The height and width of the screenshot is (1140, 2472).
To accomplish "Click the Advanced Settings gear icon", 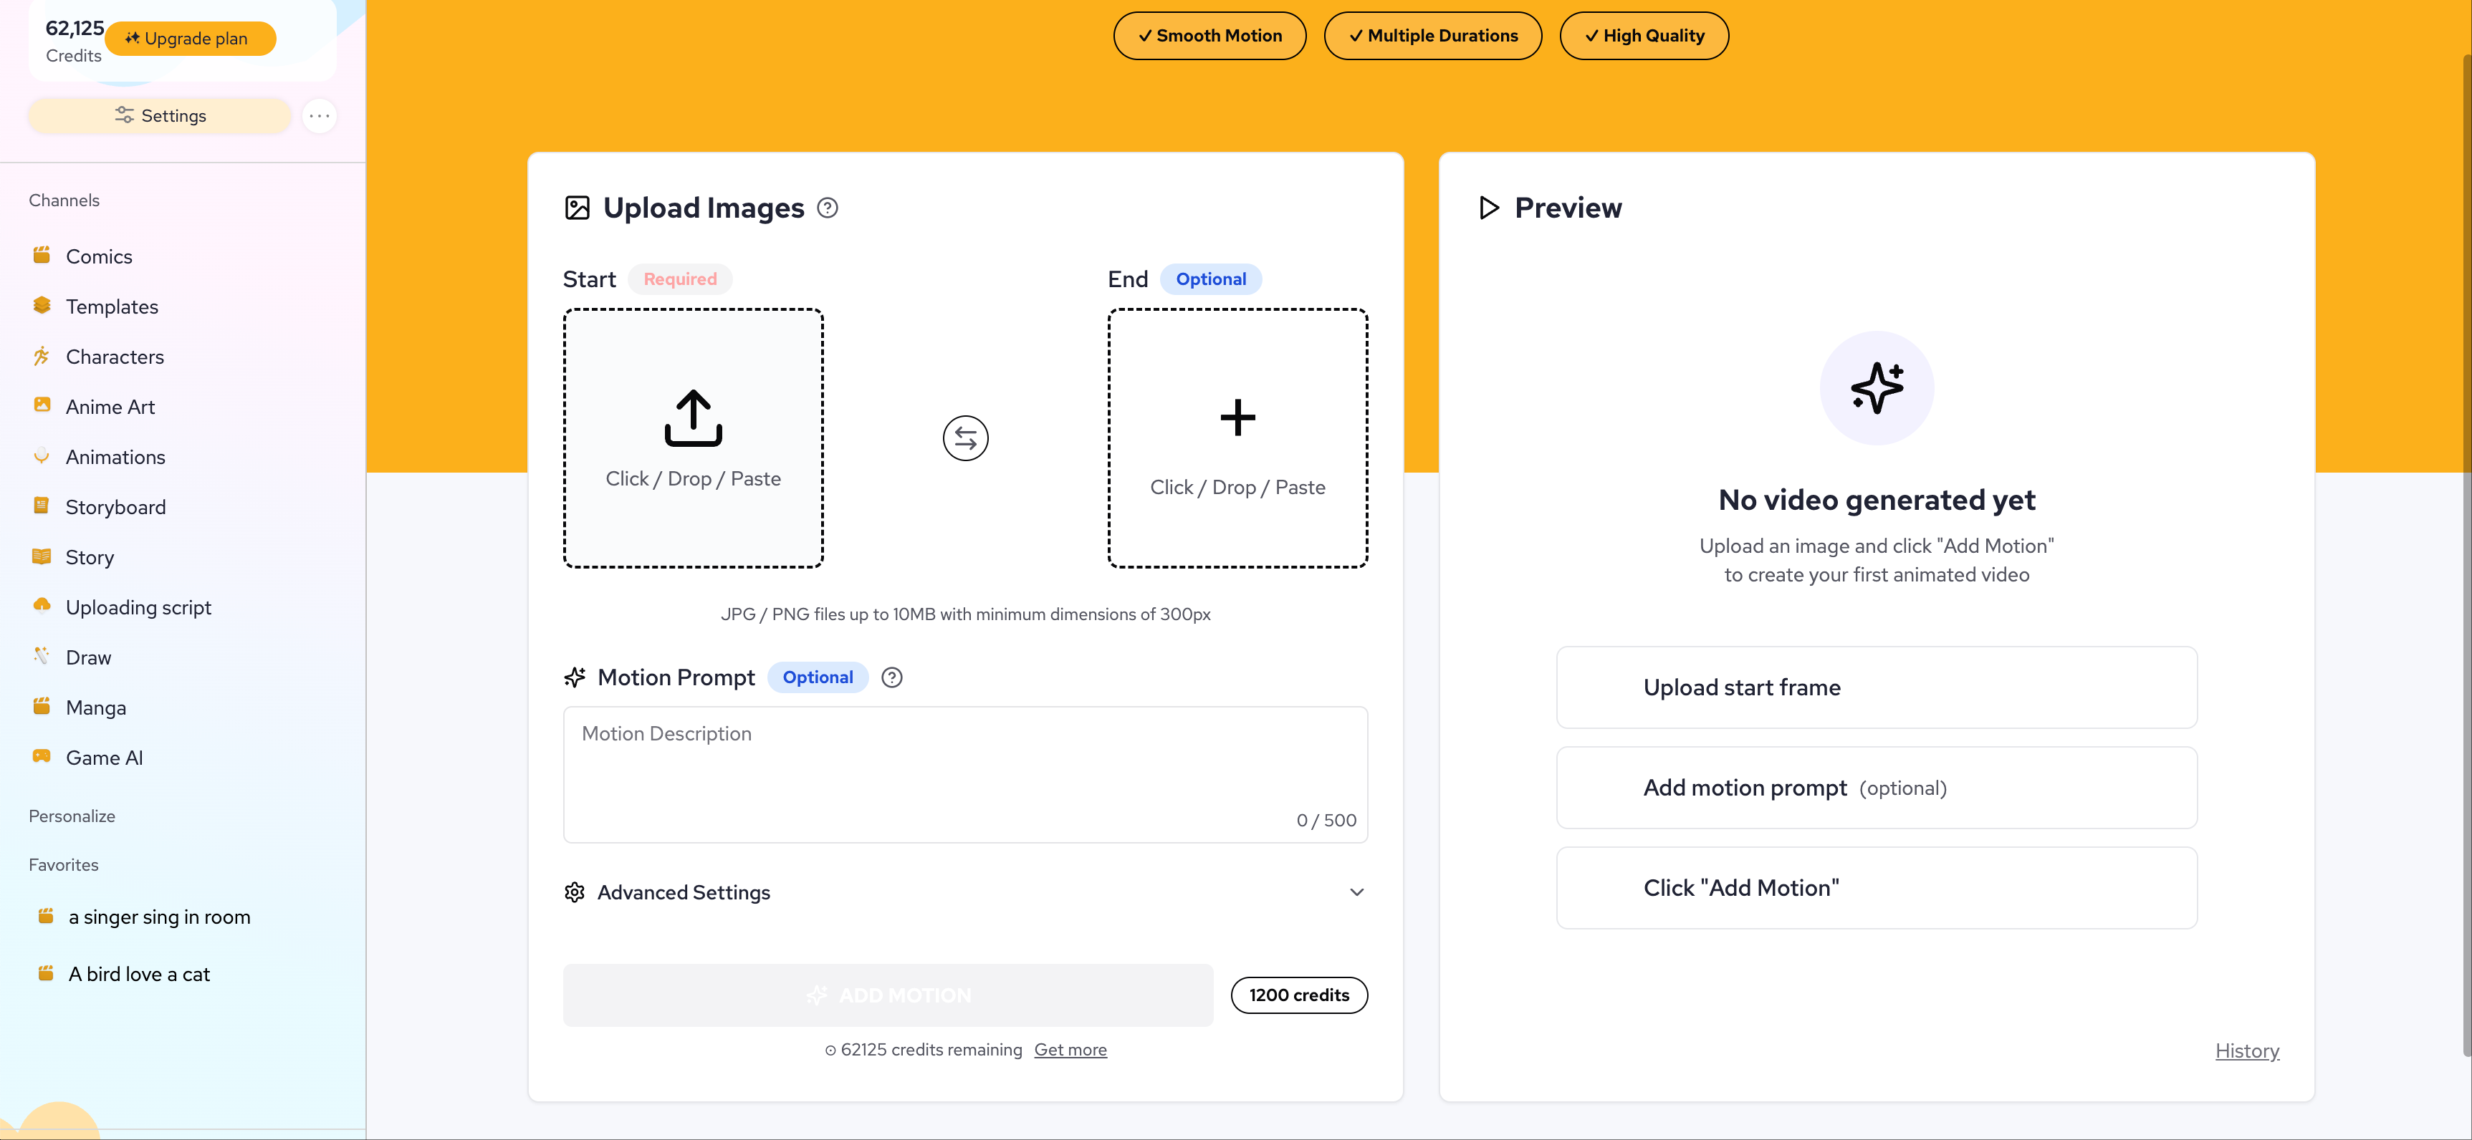I will 575,893.
